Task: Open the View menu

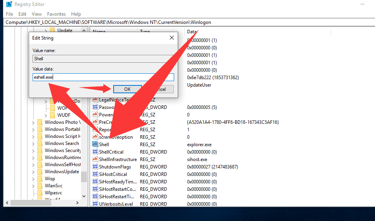Action: pyautogui.click(x=37, y=14)
